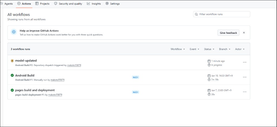Click the In progress status text
This screenshot has width=277, height=127.
pyautogui.click(x=217, y=65)
